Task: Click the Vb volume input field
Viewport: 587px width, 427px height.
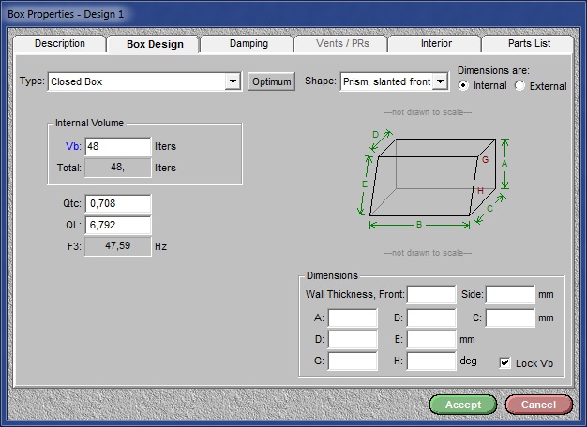Action: [x=117, y=147]
